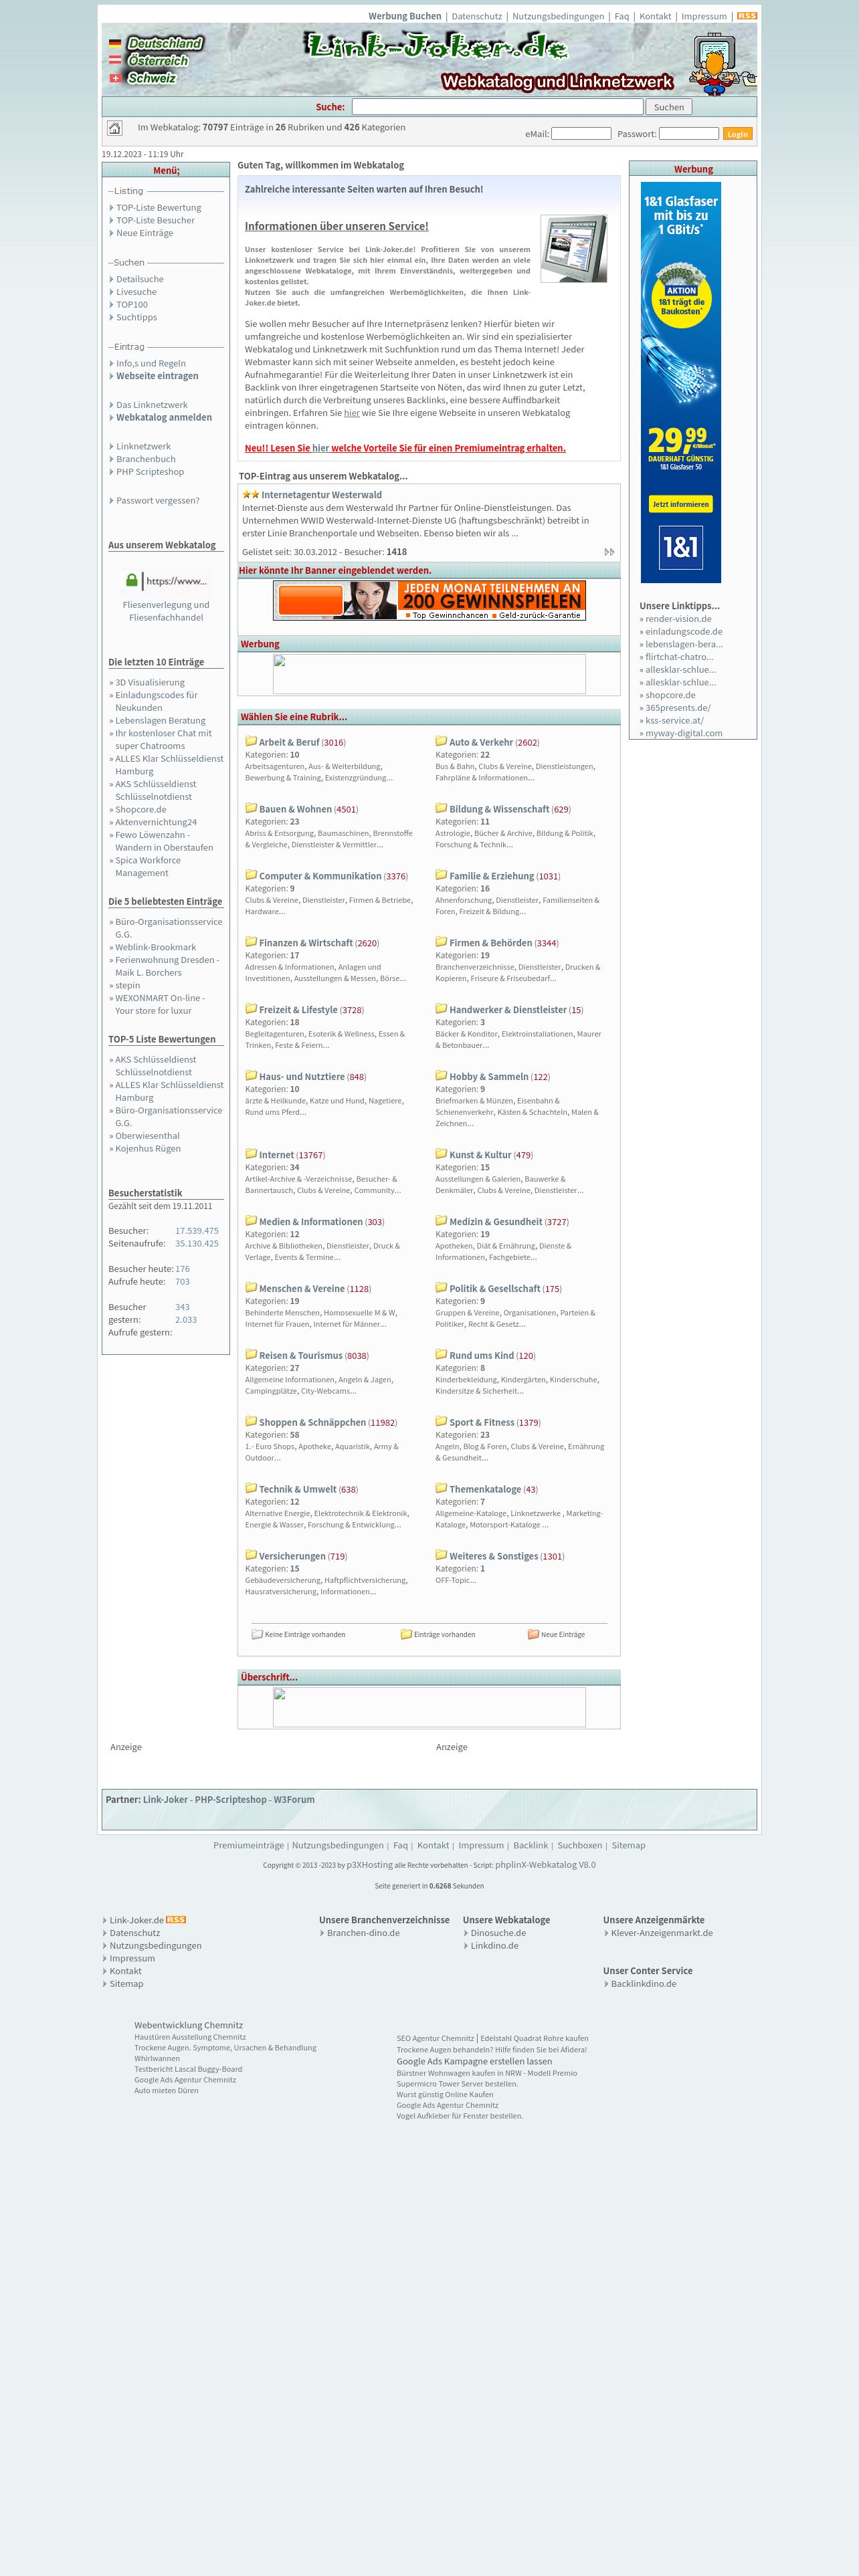Open Datenschutz link in top navigation

[477, 16]
